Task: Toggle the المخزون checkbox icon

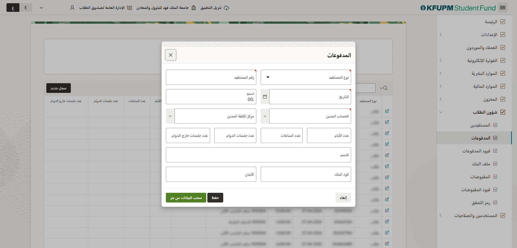Action: click(502, 99)
